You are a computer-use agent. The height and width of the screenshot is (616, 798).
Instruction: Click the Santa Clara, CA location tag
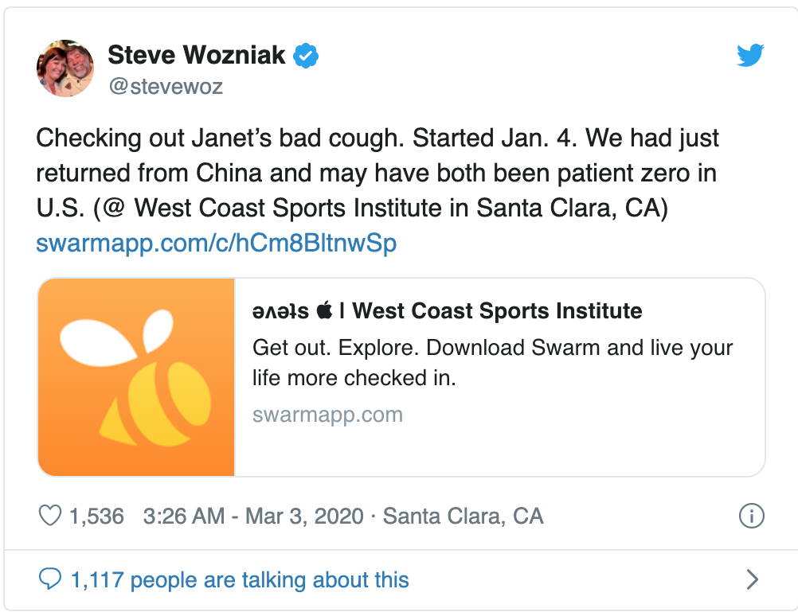pos(463,517)
